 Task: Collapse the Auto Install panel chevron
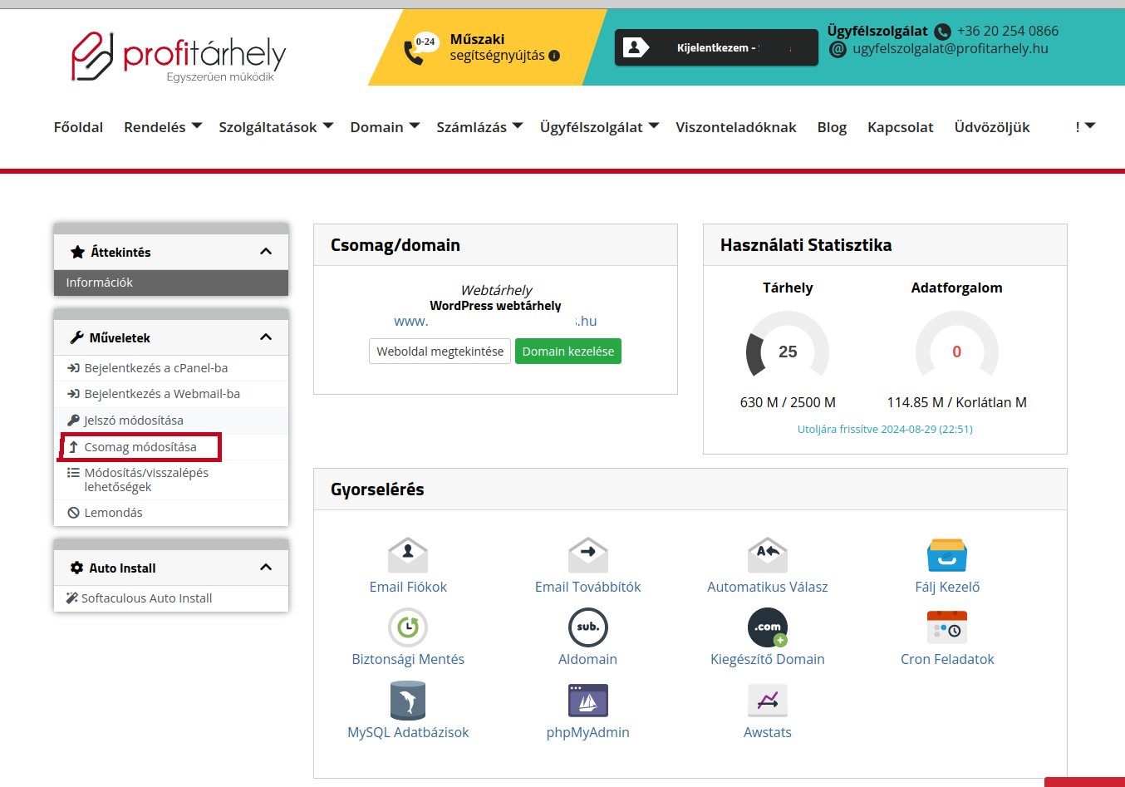266,568
